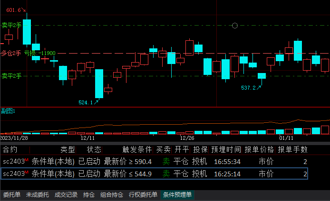The height and width of the screenshot is (201, 330).
Task: Open the 未成委托 tab
Action: pos(37,195)
